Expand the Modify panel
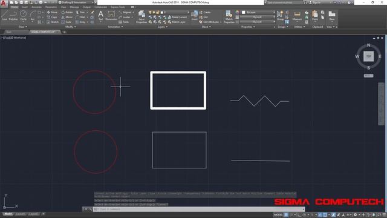Screen dimensions: 387x218 coord(70,27)
